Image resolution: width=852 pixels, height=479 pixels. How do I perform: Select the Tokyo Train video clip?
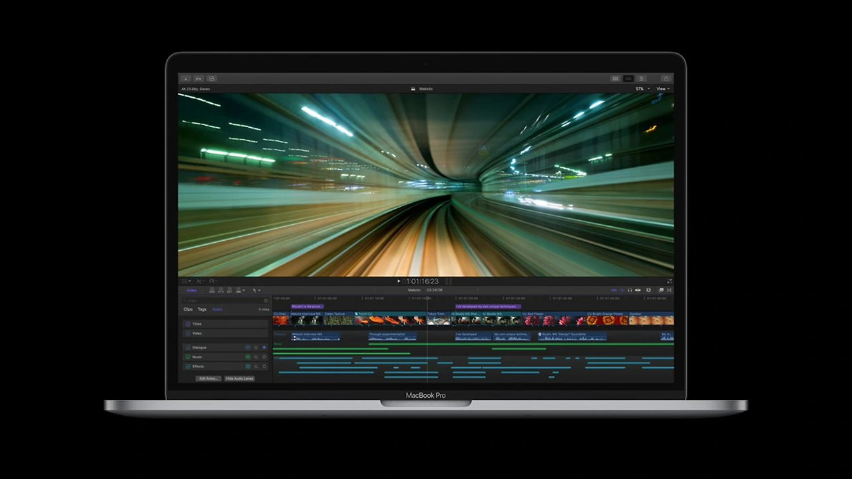(439, 319)
